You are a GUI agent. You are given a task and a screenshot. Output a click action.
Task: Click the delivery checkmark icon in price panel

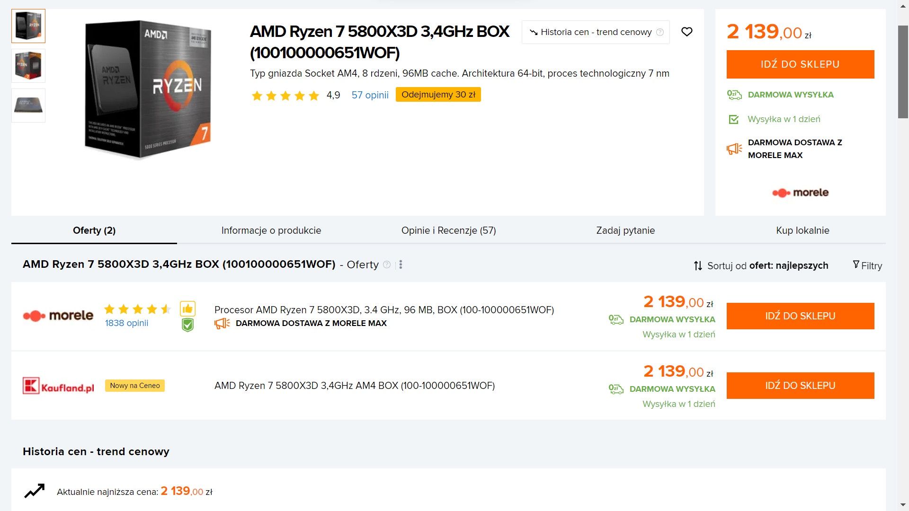pos(733,119)
